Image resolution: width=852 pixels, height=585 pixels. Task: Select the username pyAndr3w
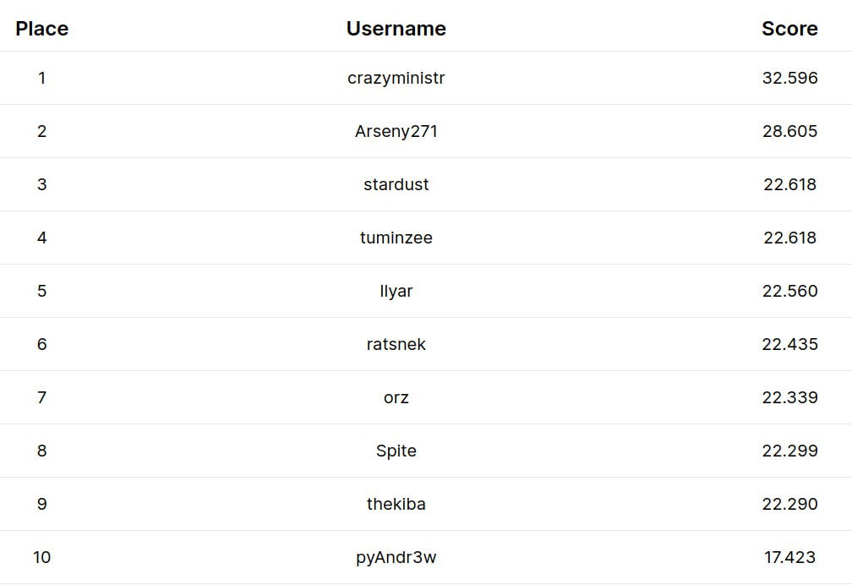tap(396, 557)
